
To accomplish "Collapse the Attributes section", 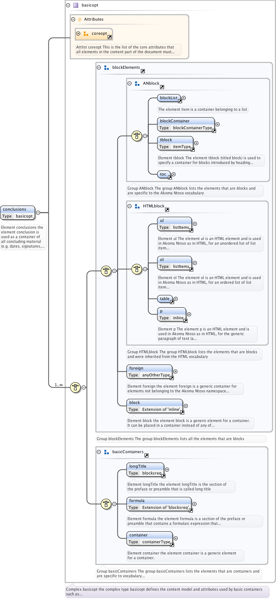I will pyautogui.click(x=73, y=19).
